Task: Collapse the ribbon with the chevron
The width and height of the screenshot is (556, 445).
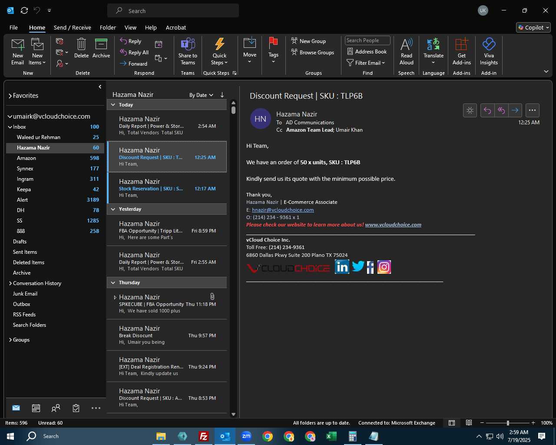Action: point(546,71)
